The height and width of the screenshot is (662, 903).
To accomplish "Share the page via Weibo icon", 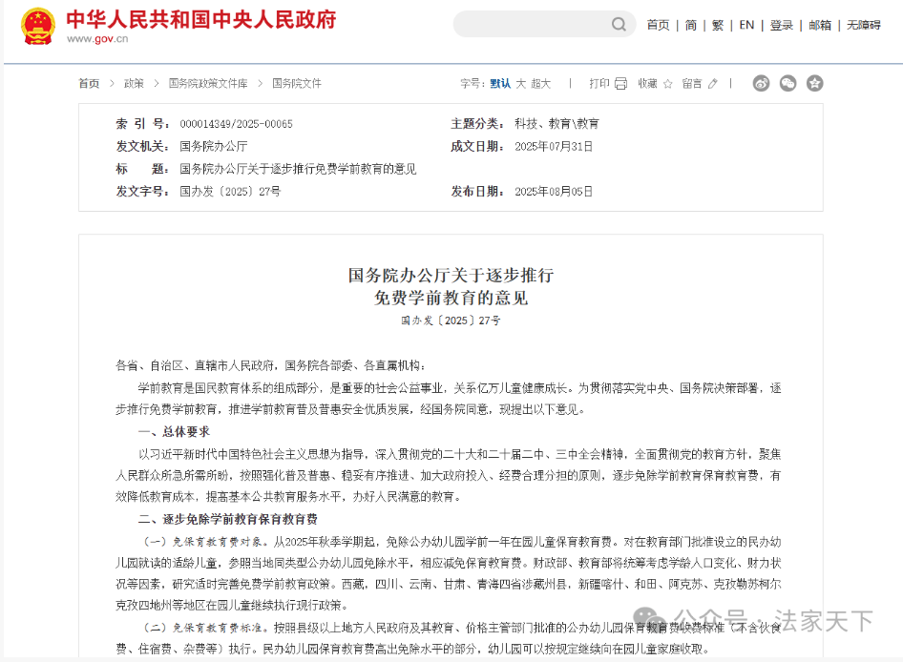I will [x=761, y=83].
